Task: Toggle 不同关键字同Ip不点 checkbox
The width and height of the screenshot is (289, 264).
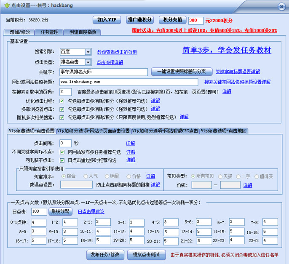Action: pyautogui.click(x=62, y=152)
